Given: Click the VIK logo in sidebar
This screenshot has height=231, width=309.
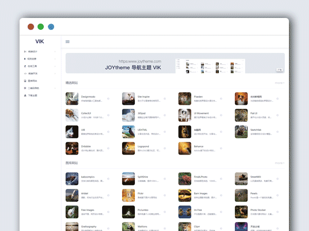Looking at the screenshot, I should pos(40,42).
